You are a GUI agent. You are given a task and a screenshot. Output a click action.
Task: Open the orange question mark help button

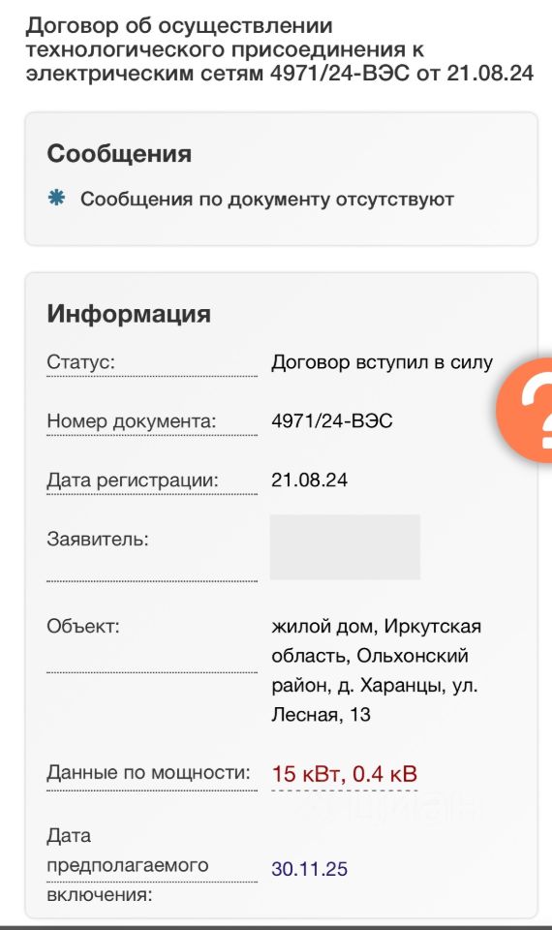[x=525, y=410]
